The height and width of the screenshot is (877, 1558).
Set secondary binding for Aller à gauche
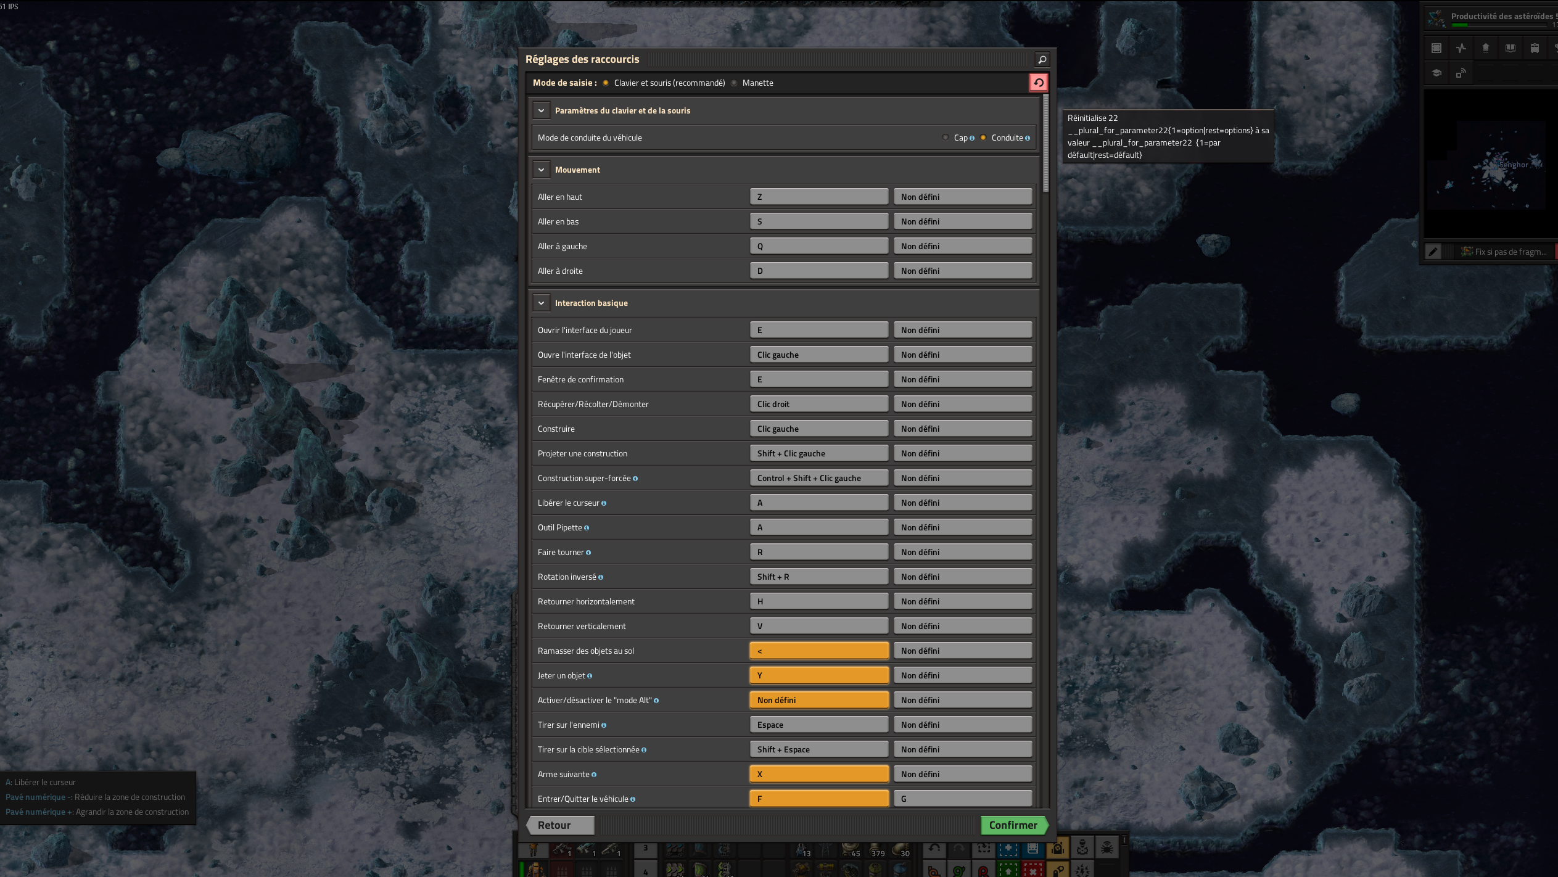click(x=963, y=246)
